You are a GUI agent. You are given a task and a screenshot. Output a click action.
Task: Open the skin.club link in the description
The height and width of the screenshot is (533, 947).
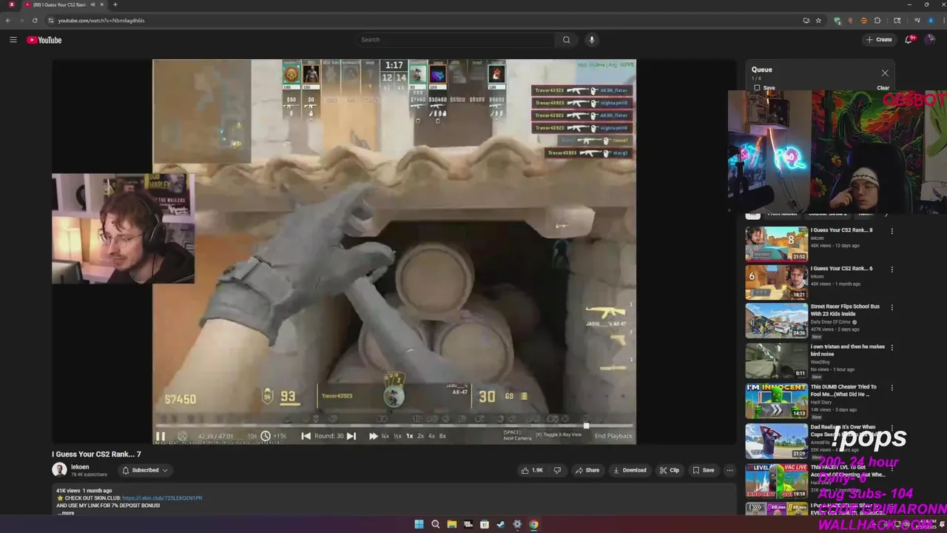click(162, 498)
